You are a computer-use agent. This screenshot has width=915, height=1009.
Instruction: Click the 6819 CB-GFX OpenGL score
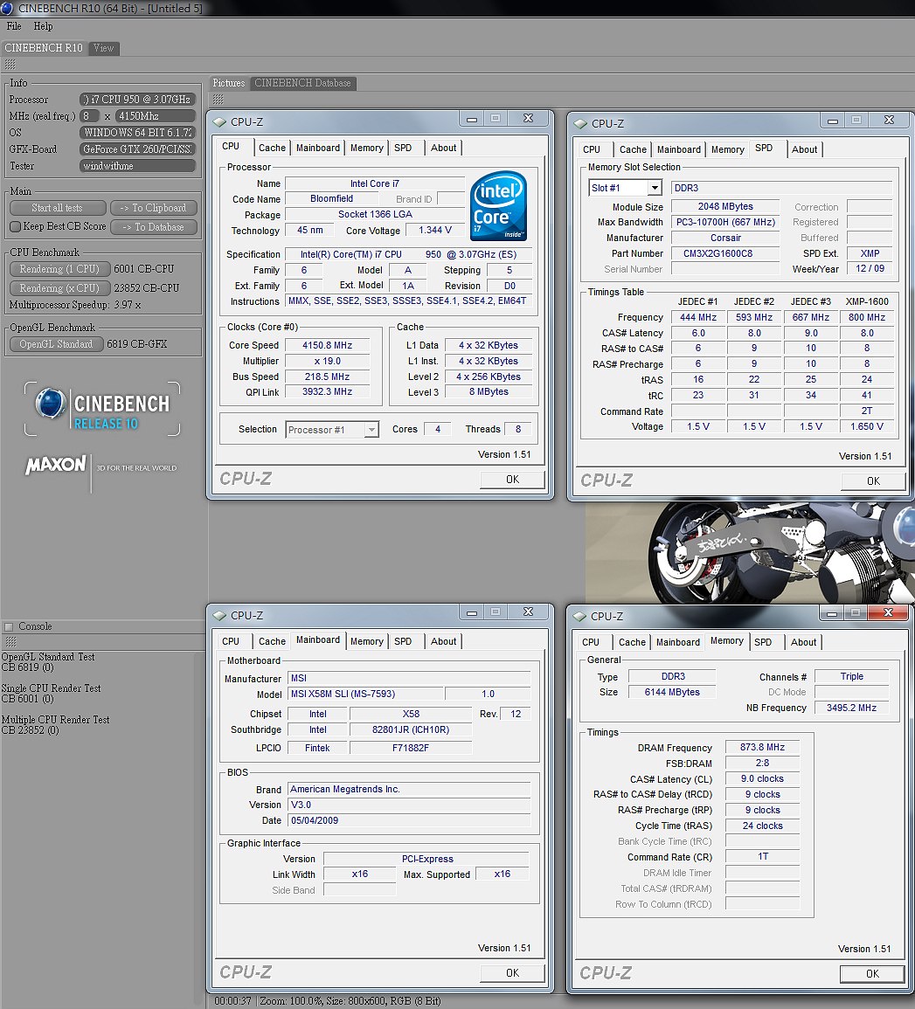[137, 344]
